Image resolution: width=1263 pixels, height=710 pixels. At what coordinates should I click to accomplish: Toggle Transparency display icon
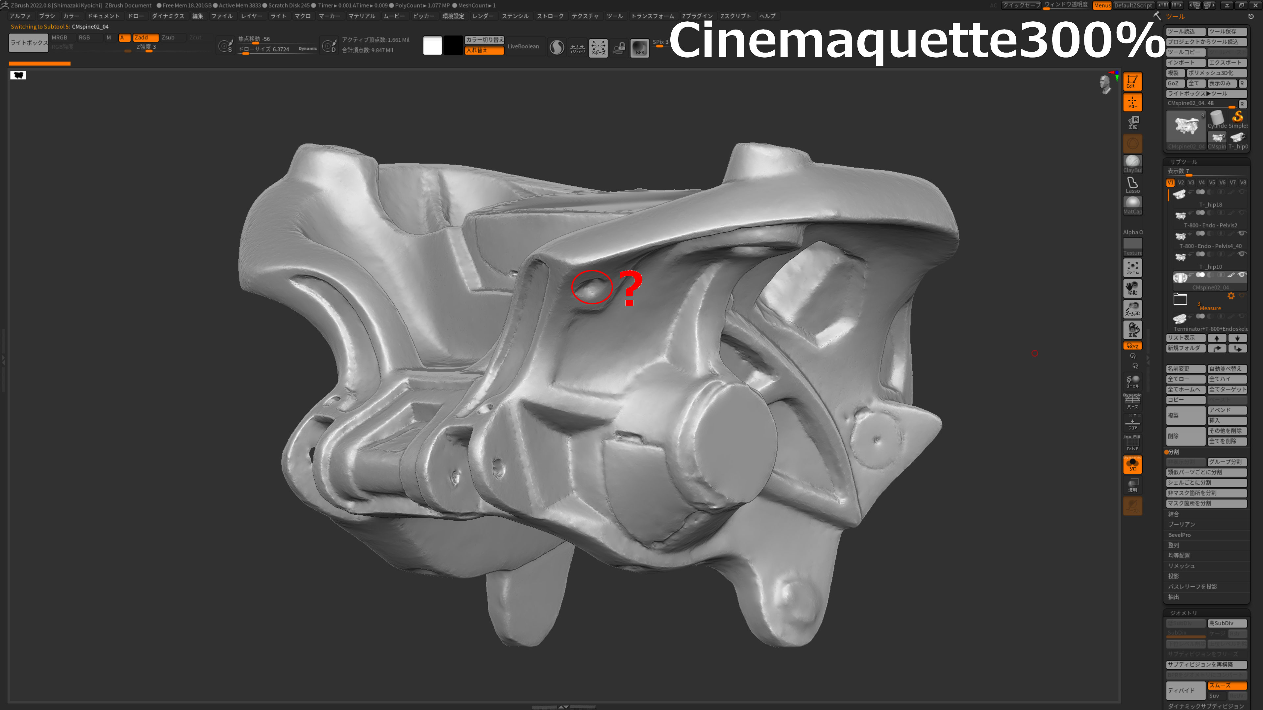1132,485
